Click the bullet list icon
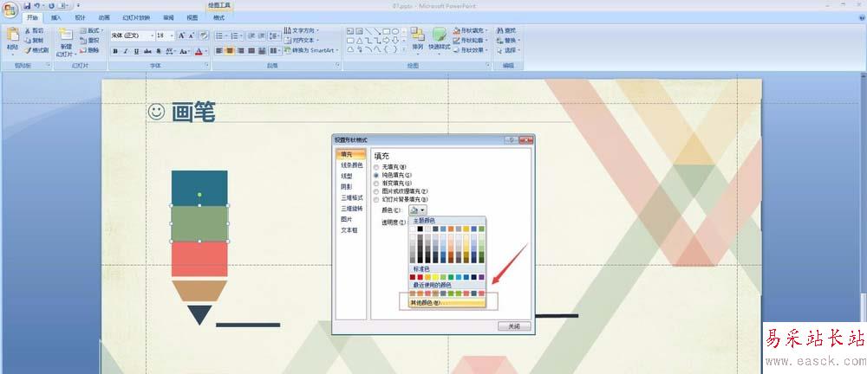The image size is (867, 374). click(x=219, y=35)
